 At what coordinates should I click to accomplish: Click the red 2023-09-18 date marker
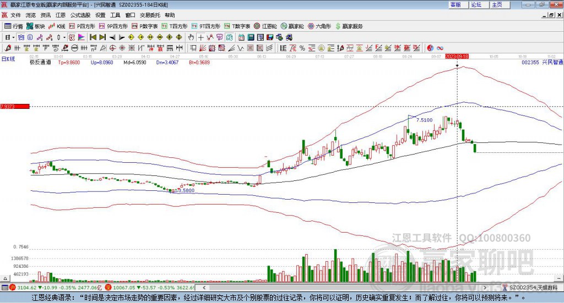pos(457,57)
